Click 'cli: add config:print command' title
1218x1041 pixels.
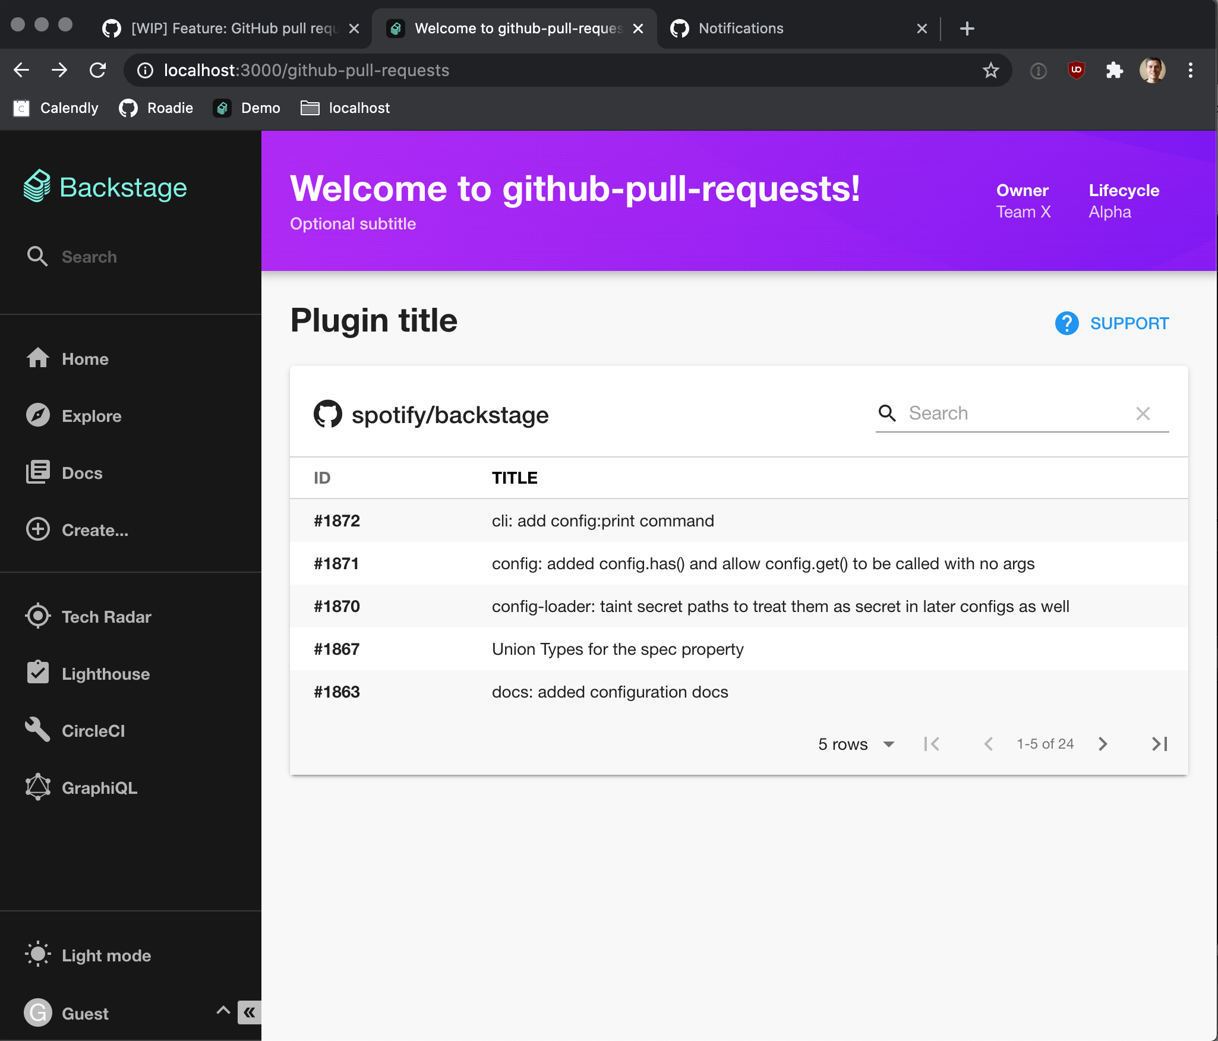point(602,520)
